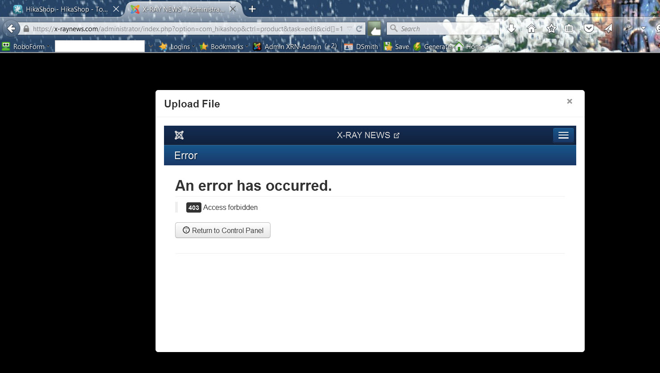The width and height of the screenshot is (660, 373).
Task: Open the address bar history dropdown
Action: [349, 29]
